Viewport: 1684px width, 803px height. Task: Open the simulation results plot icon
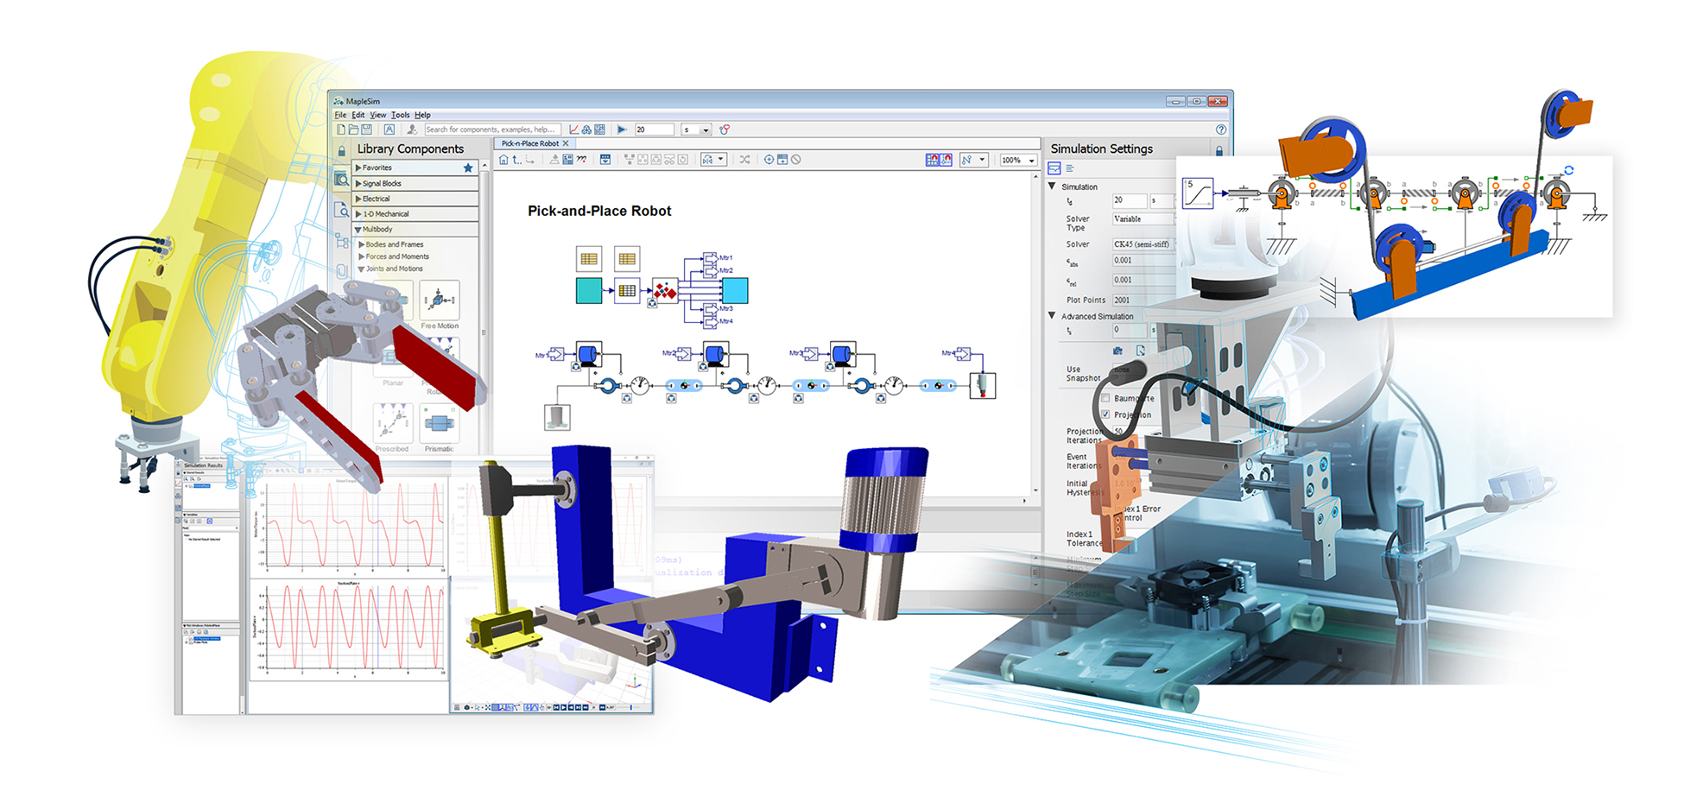[573, 130]
